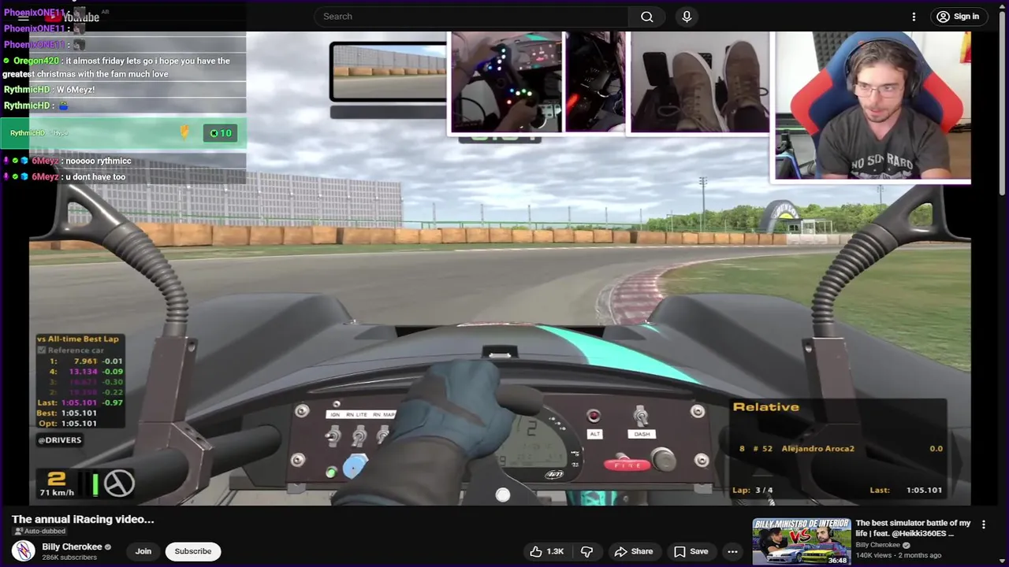Subscribe to Billy Cherokee
This screenshot has height=567, width=1009.
tap(193, 551)
